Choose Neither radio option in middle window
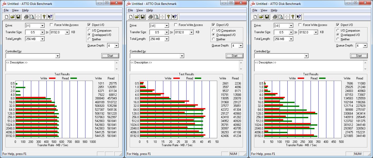 click(214, 39)
